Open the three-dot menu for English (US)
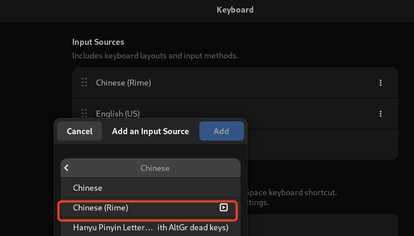 pyautogui.click(x=380, y=113)
